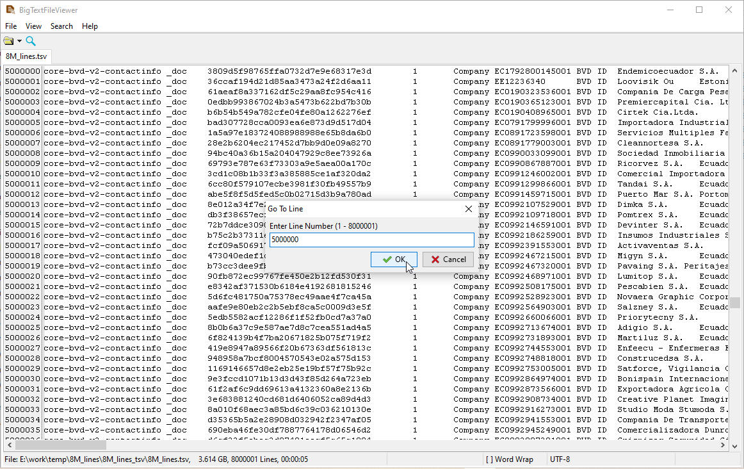This screenshot has height=469, width=744.
Task: Click line number 5000005
Action: click(x=23, y=122)
